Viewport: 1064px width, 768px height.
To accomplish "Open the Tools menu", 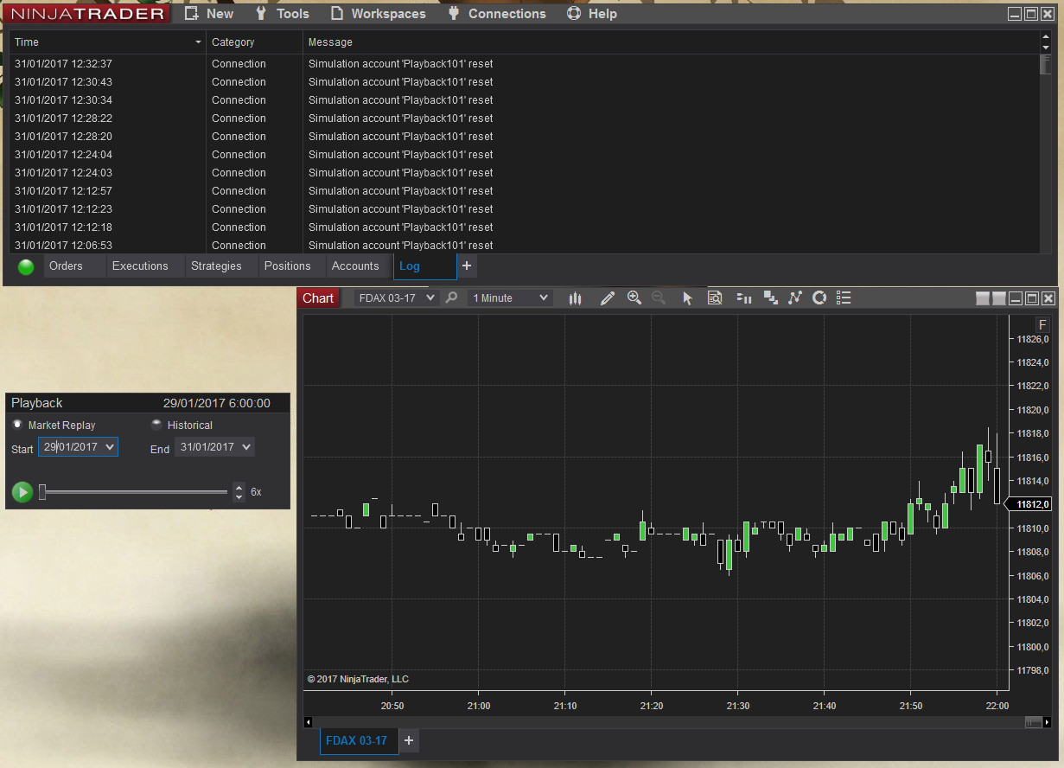I will pos(282,14).
